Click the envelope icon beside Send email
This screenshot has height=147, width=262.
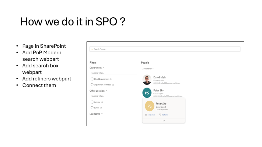pos(146,115)
